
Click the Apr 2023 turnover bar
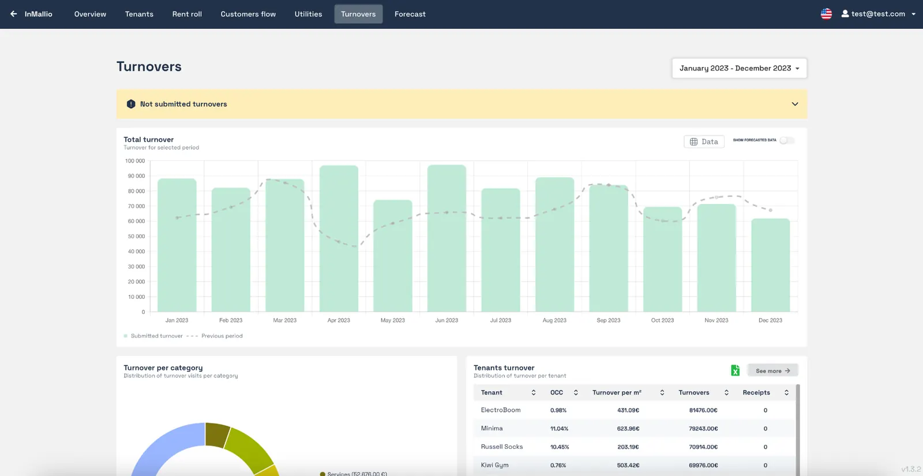pos(339,239)
